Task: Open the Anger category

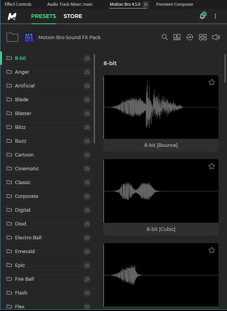Action: (x=47, y=72)
